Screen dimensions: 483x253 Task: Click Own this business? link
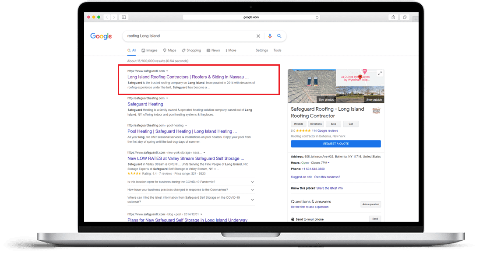pyautogui.click(x=327, y=177)
